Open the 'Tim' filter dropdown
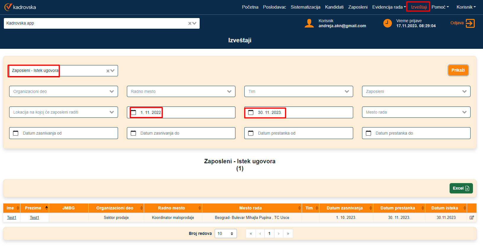The width and height of the screenshot is (483, 247). 347,91
